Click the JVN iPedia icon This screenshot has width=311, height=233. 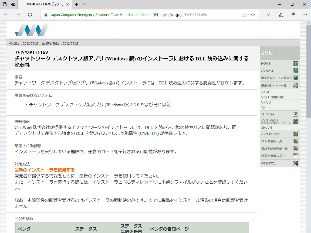296,121
